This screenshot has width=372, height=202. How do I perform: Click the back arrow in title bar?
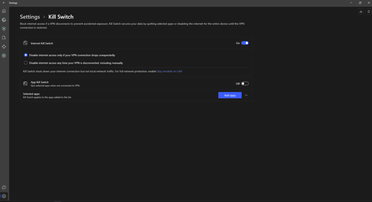click(x=4, y=3)
